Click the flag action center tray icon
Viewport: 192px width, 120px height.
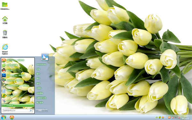(172, 117)
